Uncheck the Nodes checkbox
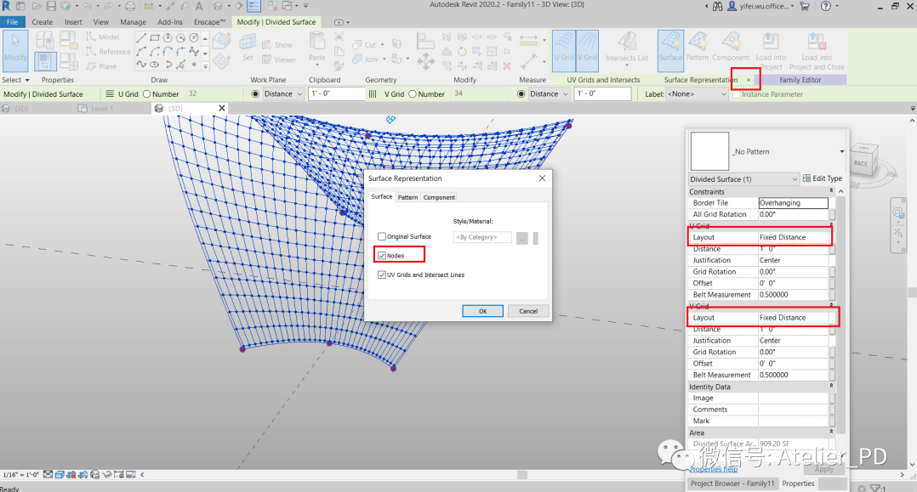Image resolution: width=917 pixels, height=492 pixels. [382, 256]
